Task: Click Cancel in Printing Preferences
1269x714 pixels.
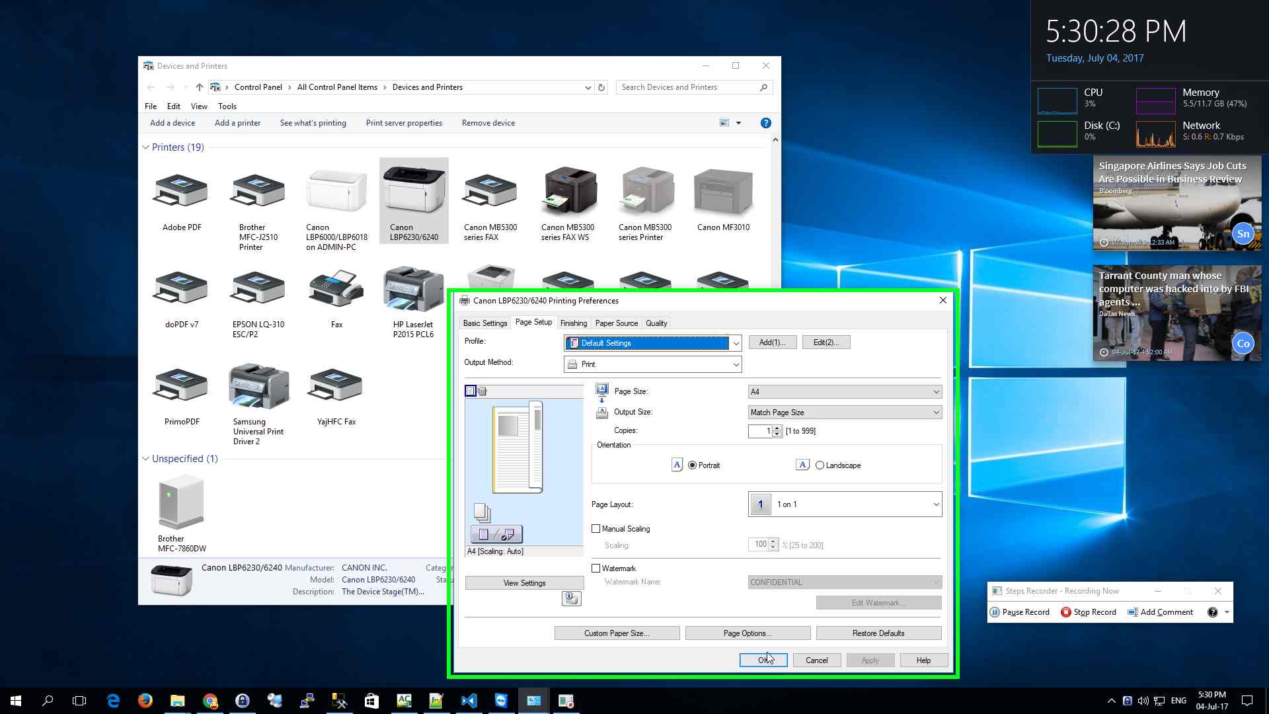Action: (816, 660)
